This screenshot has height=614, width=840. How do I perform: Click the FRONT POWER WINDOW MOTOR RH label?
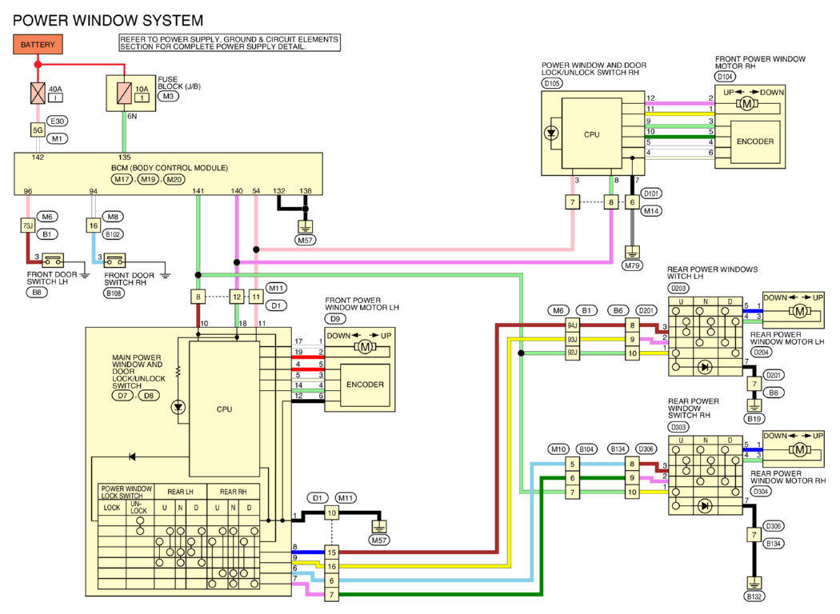pos(760,62)
